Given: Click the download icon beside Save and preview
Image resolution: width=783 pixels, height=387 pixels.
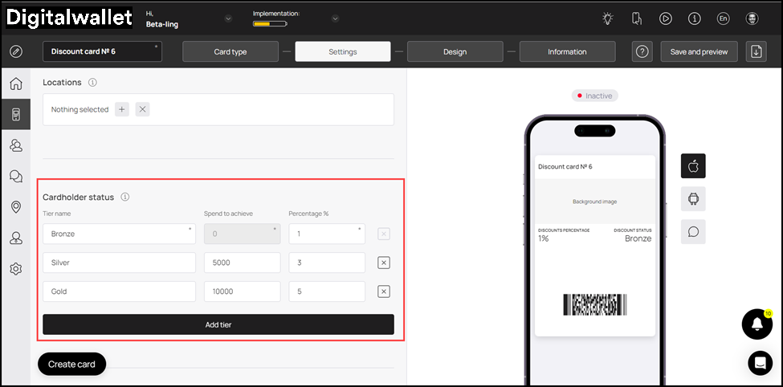Looking at the screenshot, I should click(x=756, y=51).
